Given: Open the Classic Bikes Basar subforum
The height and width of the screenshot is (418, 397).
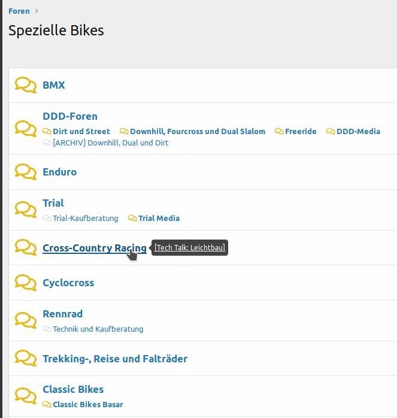Looking at the screenshot, I should click(x=87, y=404).
